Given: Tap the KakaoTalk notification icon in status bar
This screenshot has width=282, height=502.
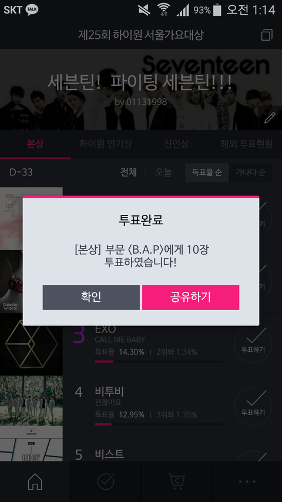Looking at the screenshot, I should (x=32, y=10).
